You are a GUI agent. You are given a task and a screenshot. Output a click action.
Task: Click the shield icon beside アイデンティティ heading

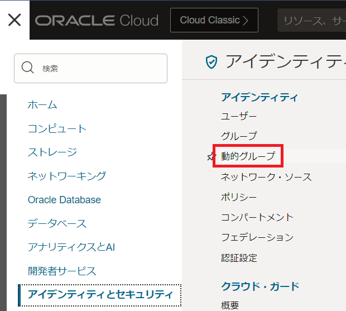click(212, 62)
